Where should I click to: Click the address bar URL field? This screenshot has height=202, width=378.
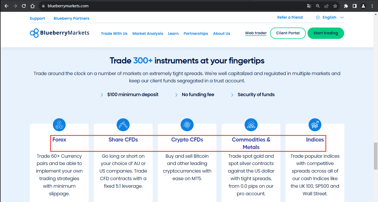[x=174, y=6]
